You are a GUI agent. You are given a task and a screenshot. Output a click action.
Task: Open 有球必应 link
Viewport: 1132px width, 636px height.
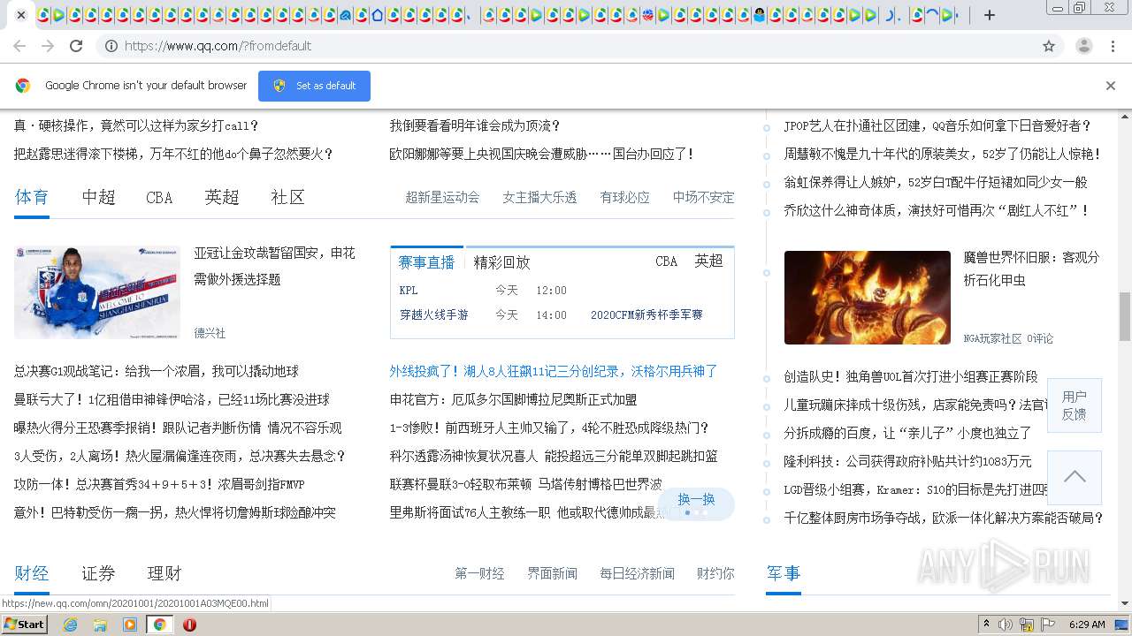coord(624,197)
